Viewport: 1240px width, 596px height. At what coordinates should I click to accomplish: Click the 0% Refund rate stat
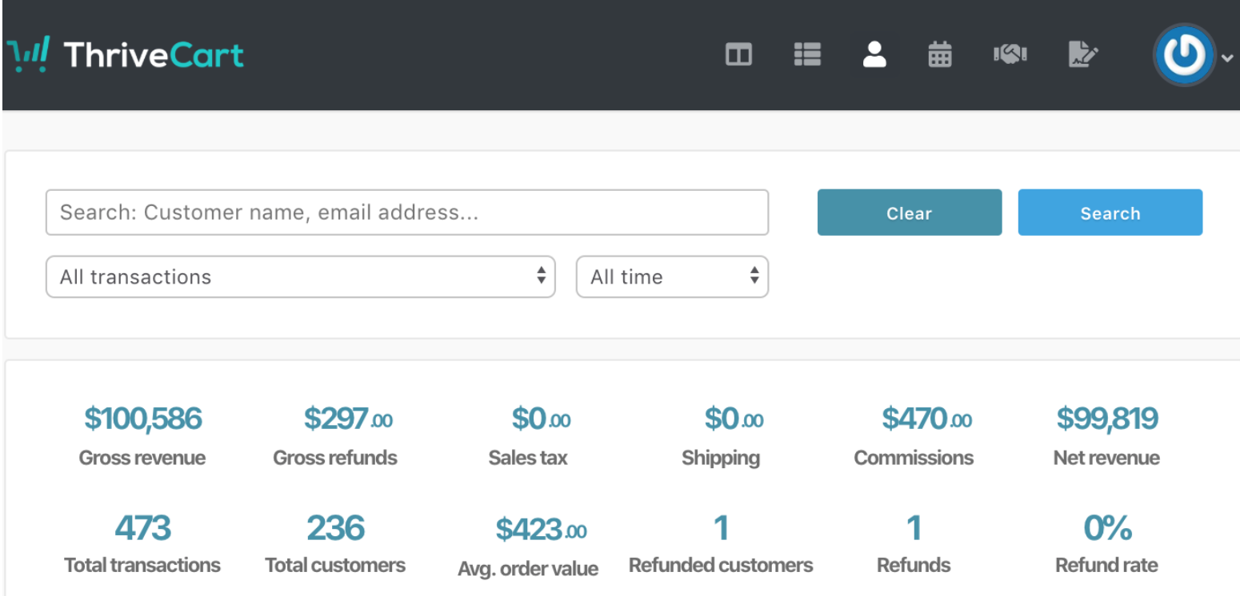pyautogui.click(x=1106, y=528)
